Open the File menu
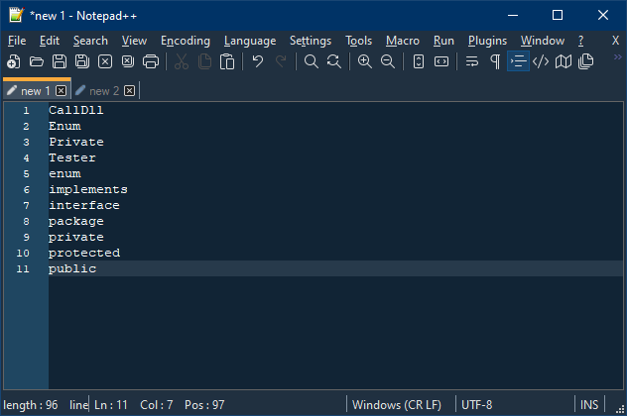The height and width of the screenshot is (416, 627). click(17, 41)
